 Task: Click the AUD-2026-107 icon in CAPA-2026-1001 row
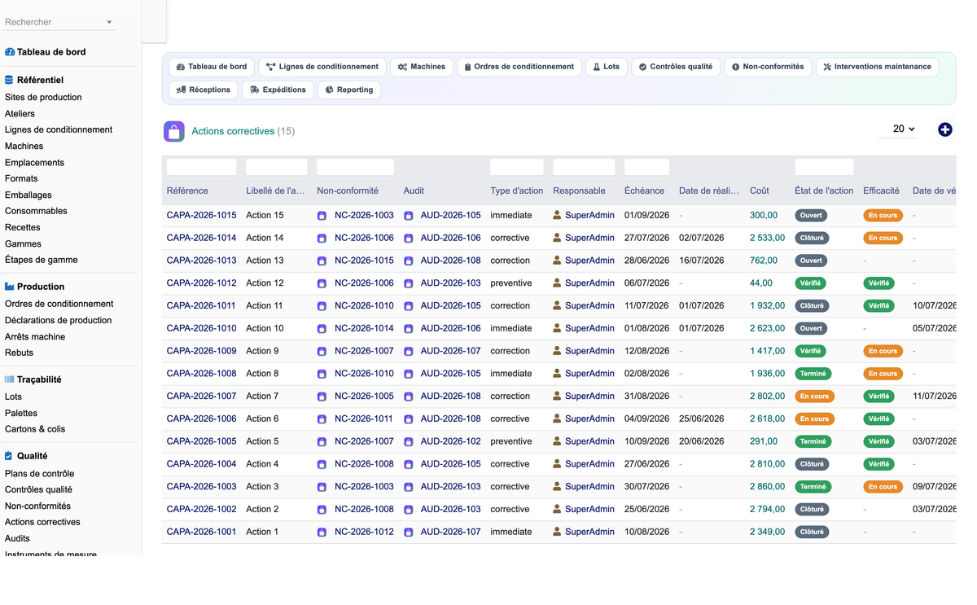pos(408,532)
